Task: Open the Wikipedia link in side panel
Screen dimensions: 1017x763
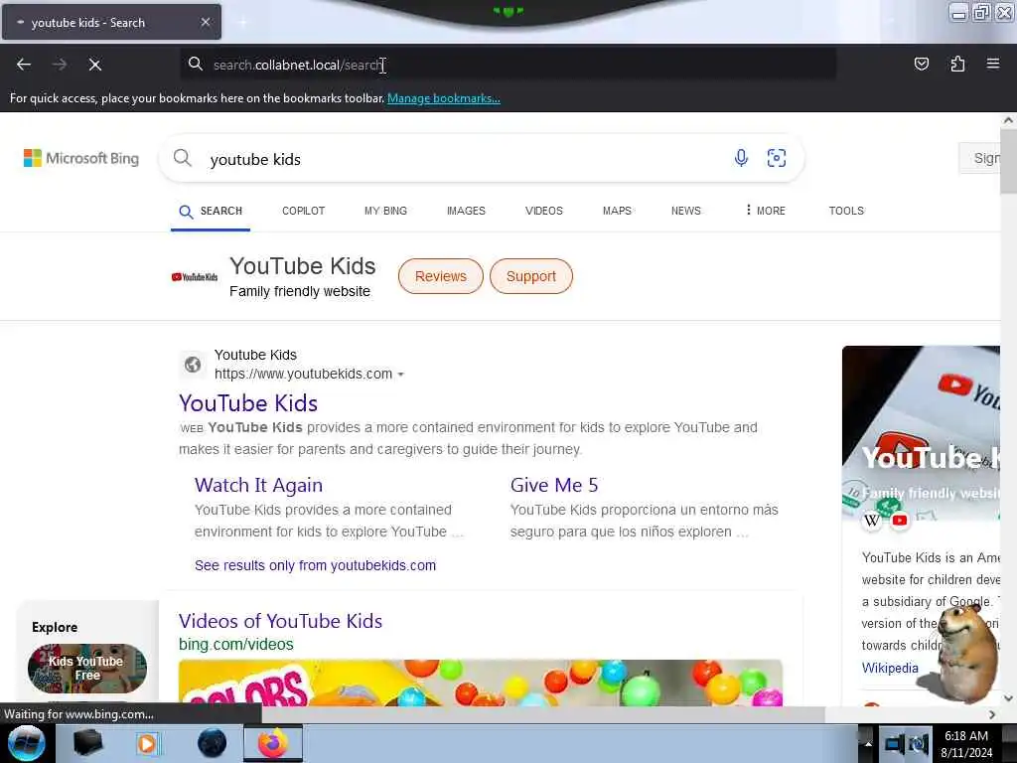Action: [890, 669]
